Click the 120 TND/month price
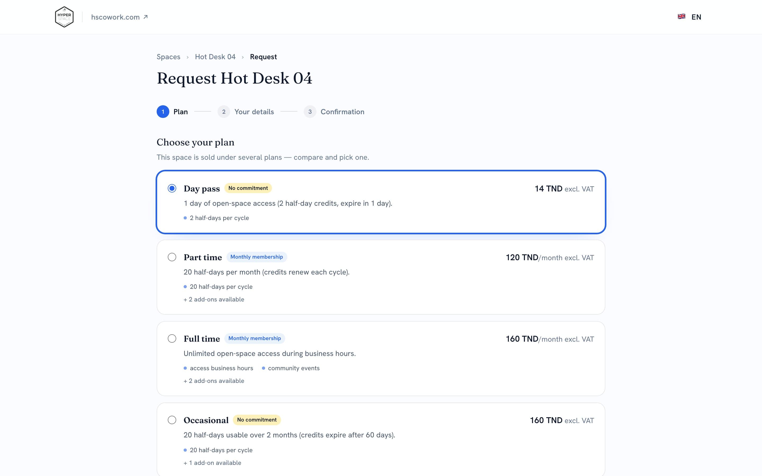The image size is (762, 476). [x=550, y=258]
